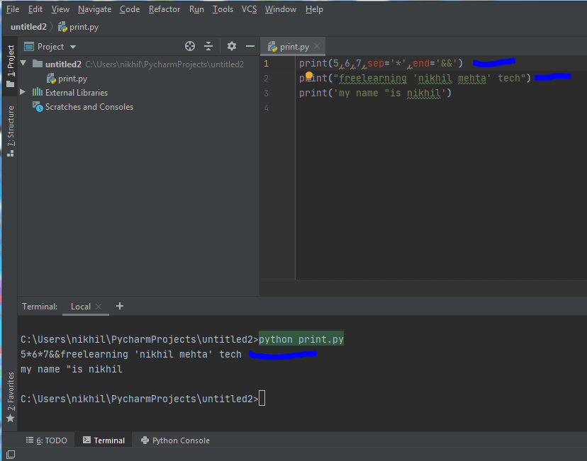Click line number 4 in the gutter
587x461 pixels.
[x=266, y=108]
